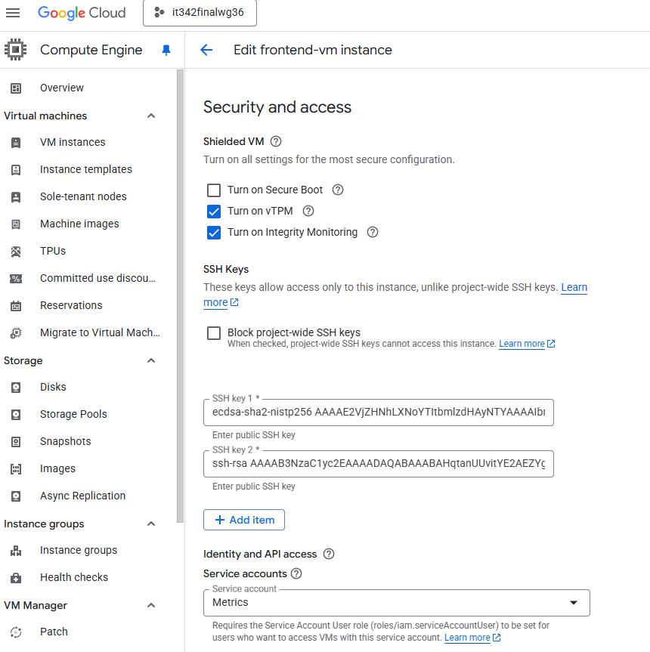Enable the Turn on Secure Boot checkbox
This screenshot has height=652, width=650.
pyautogui.click(x=214, y=190)
